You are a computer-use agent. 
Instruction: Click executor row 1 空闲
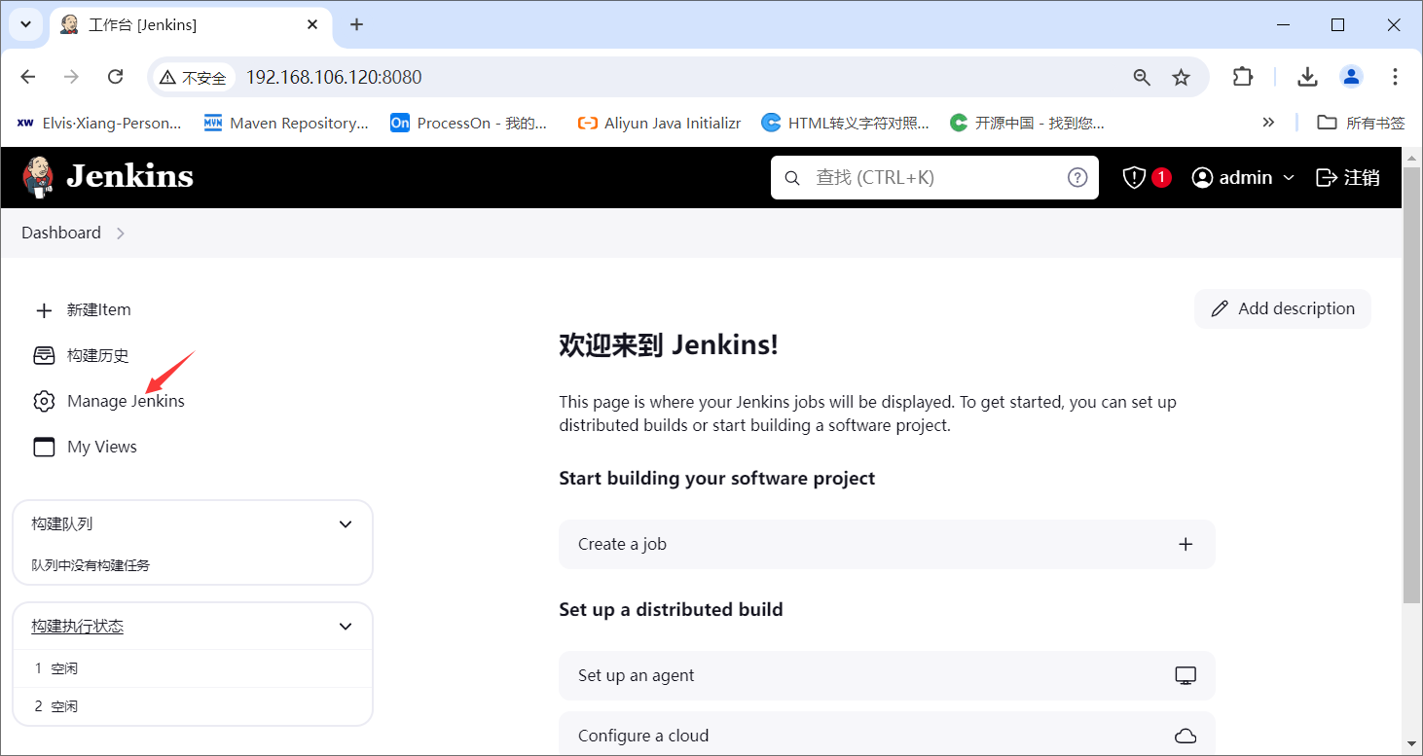193,668
